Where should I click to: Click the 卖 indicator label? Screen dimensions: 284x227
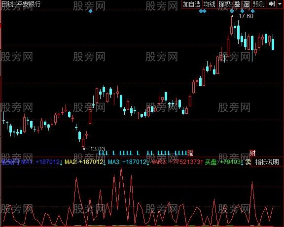248,162
